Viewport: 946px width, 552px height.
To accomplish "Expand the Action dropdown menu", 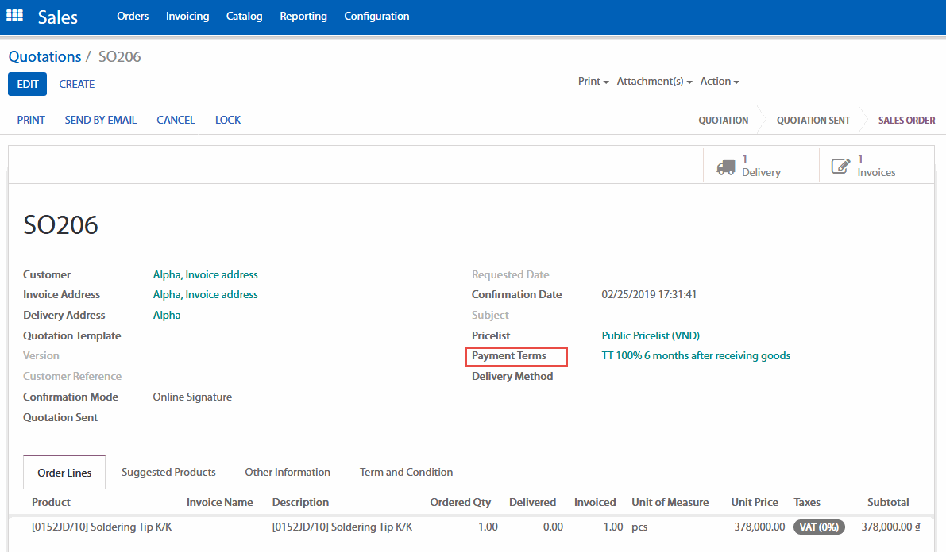I will (720, 82).
